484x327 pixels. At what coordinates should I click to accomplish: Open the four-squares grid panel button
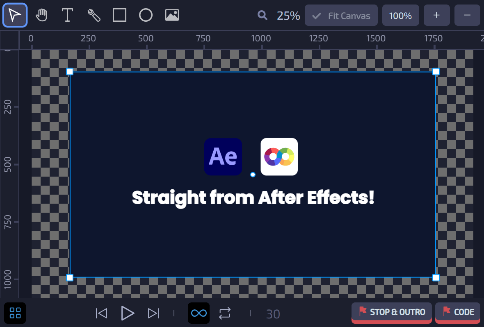(15, 313)
